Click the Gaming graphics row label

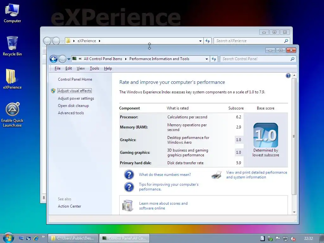135,153
